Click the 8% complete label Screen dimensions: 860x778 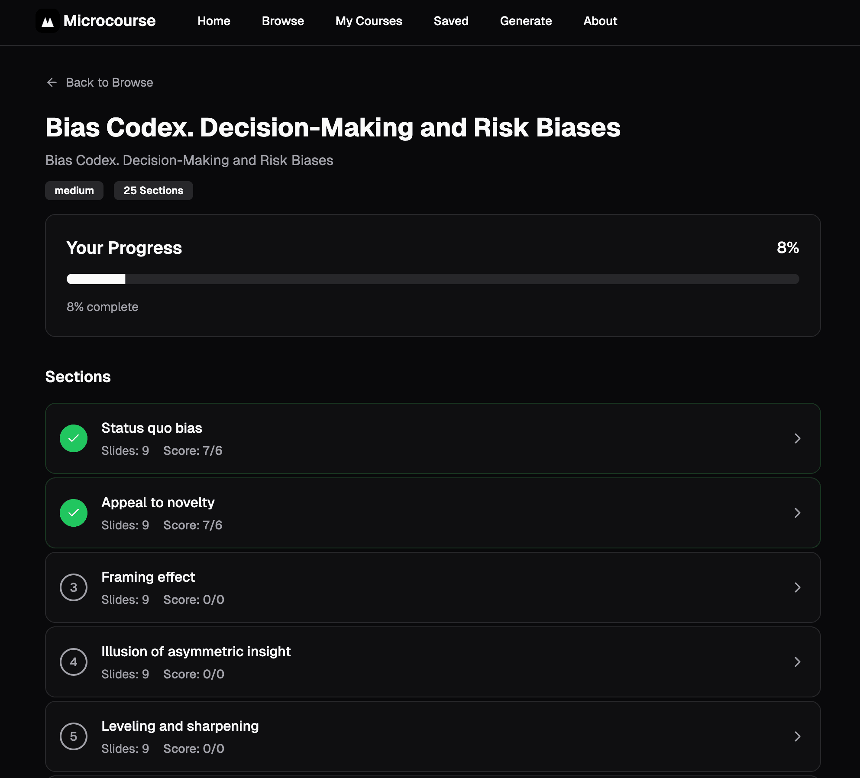103,307
